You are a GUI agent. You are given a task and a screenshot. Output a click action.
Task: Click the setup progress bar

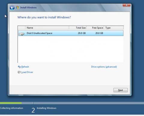(x=72, y=103)
